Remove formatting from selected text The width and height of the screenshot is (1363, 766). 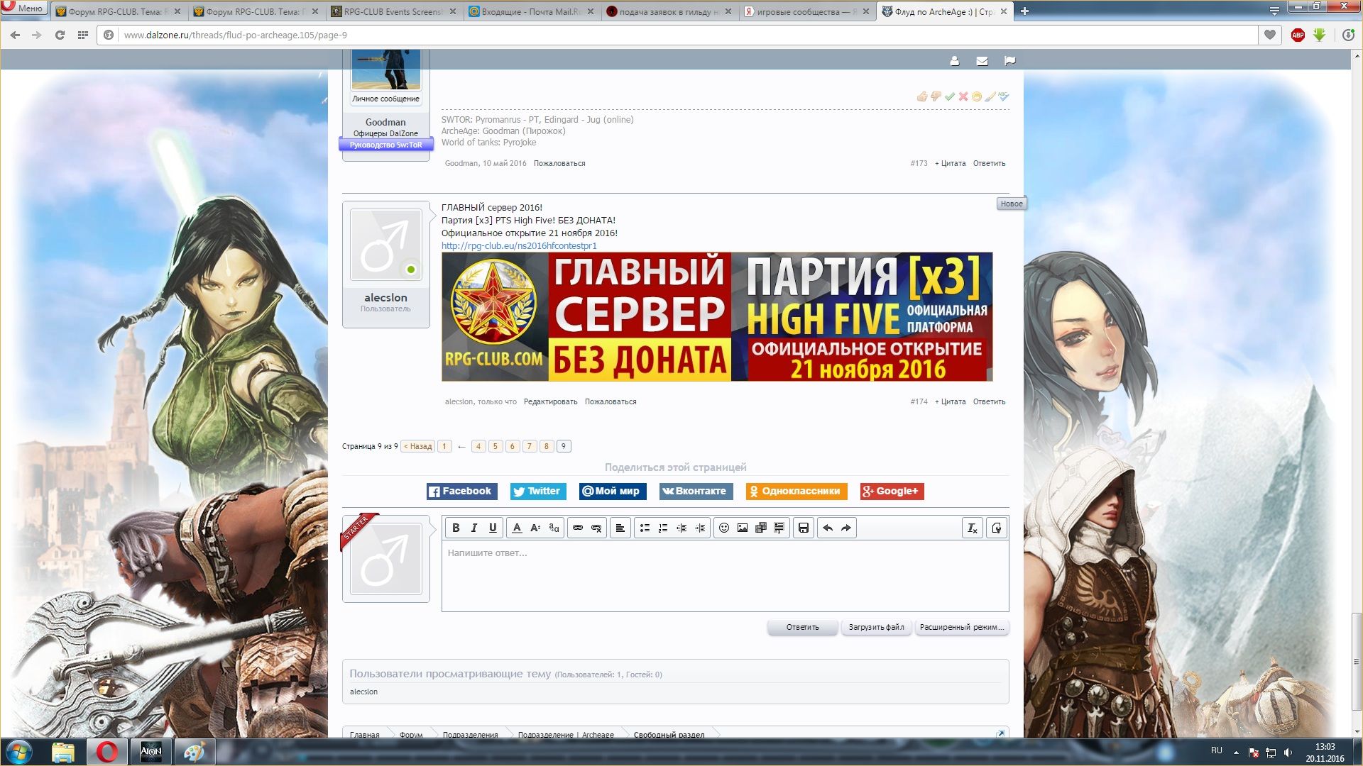point(973,528)
